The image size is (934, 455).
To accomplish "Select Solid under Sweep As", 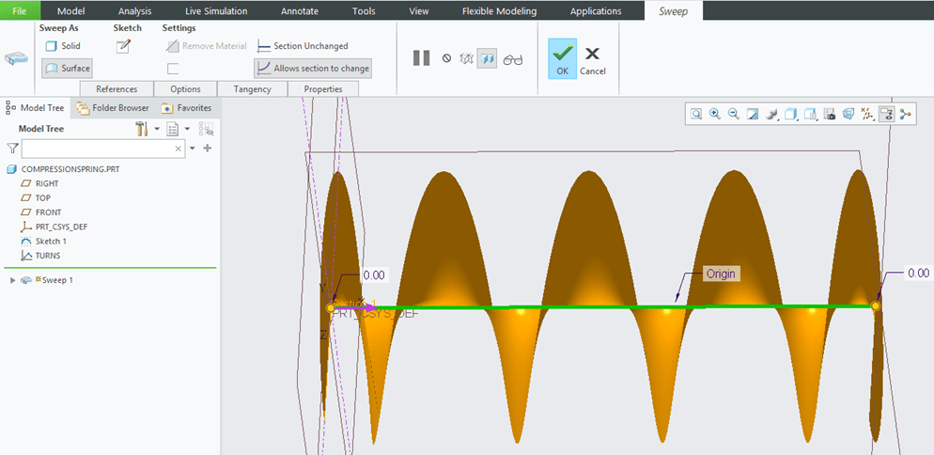I will pos(64,46).
